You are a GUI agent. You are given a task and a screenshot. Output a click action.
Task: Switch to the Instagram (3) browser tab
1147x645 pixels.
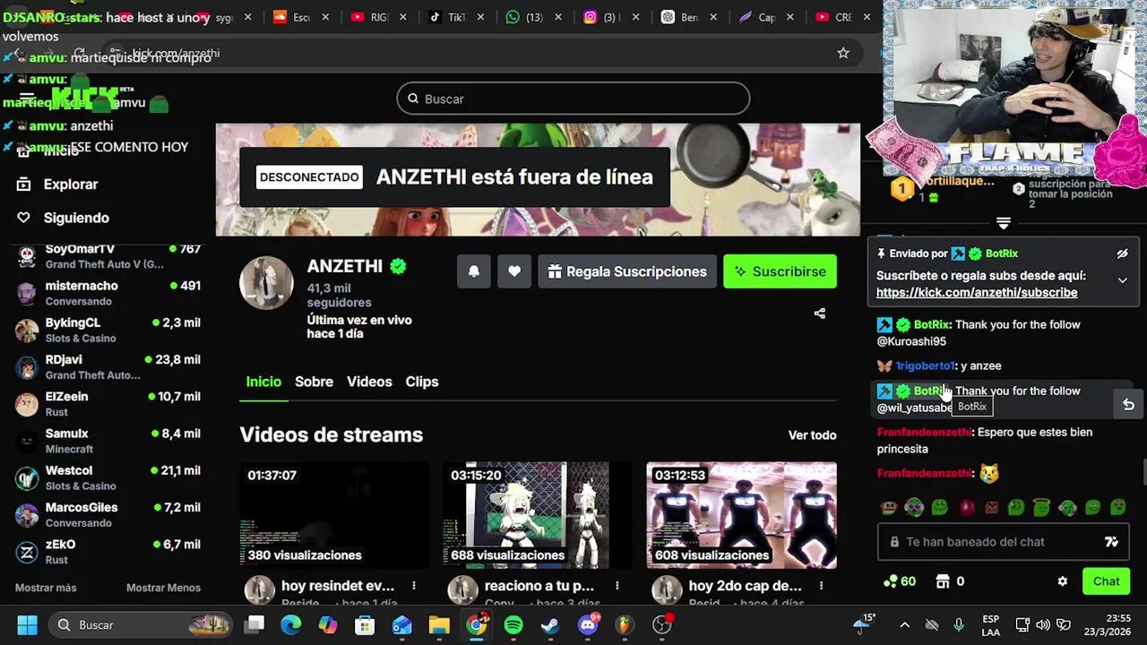coord(613,17)
